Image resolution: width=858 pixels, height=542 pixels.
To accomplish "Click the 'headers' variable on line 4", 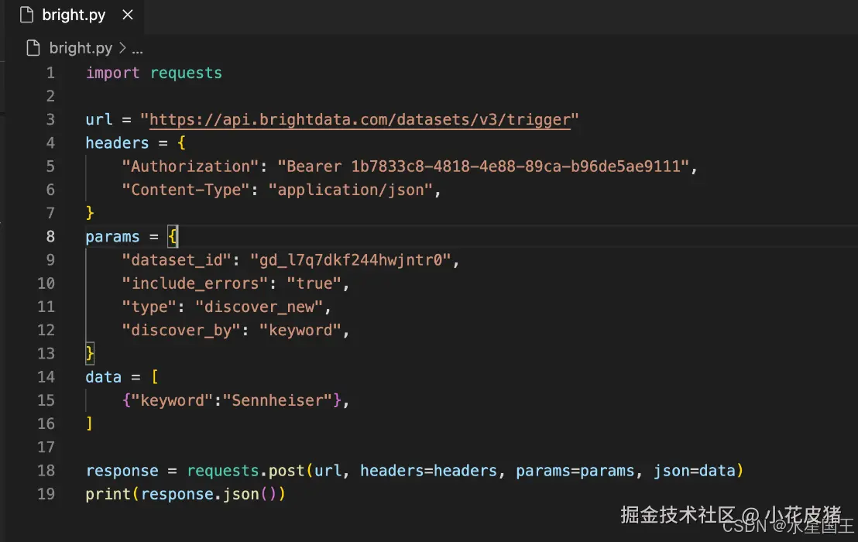I will pyautogui.click(x=117, y=142).
